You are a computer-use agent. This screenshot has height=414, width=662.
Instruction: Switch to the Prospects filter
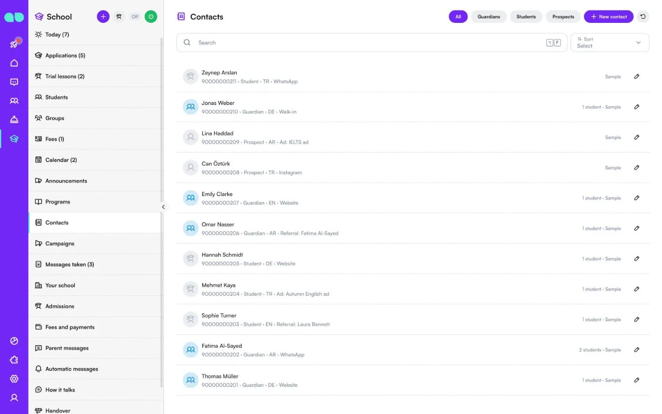coord(563,17)
